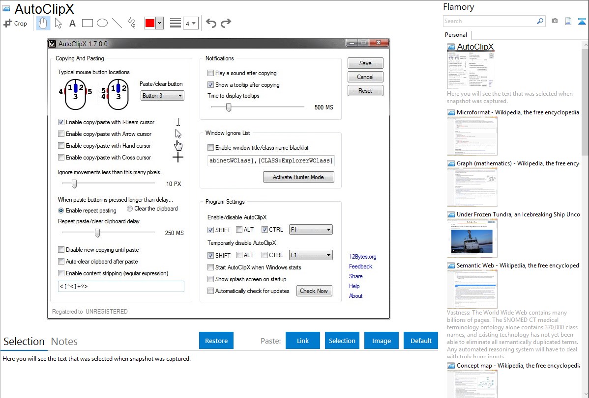Toggle CTRL for Enable/disable AutoClipX
589x398 pixels.
point(265,230)
